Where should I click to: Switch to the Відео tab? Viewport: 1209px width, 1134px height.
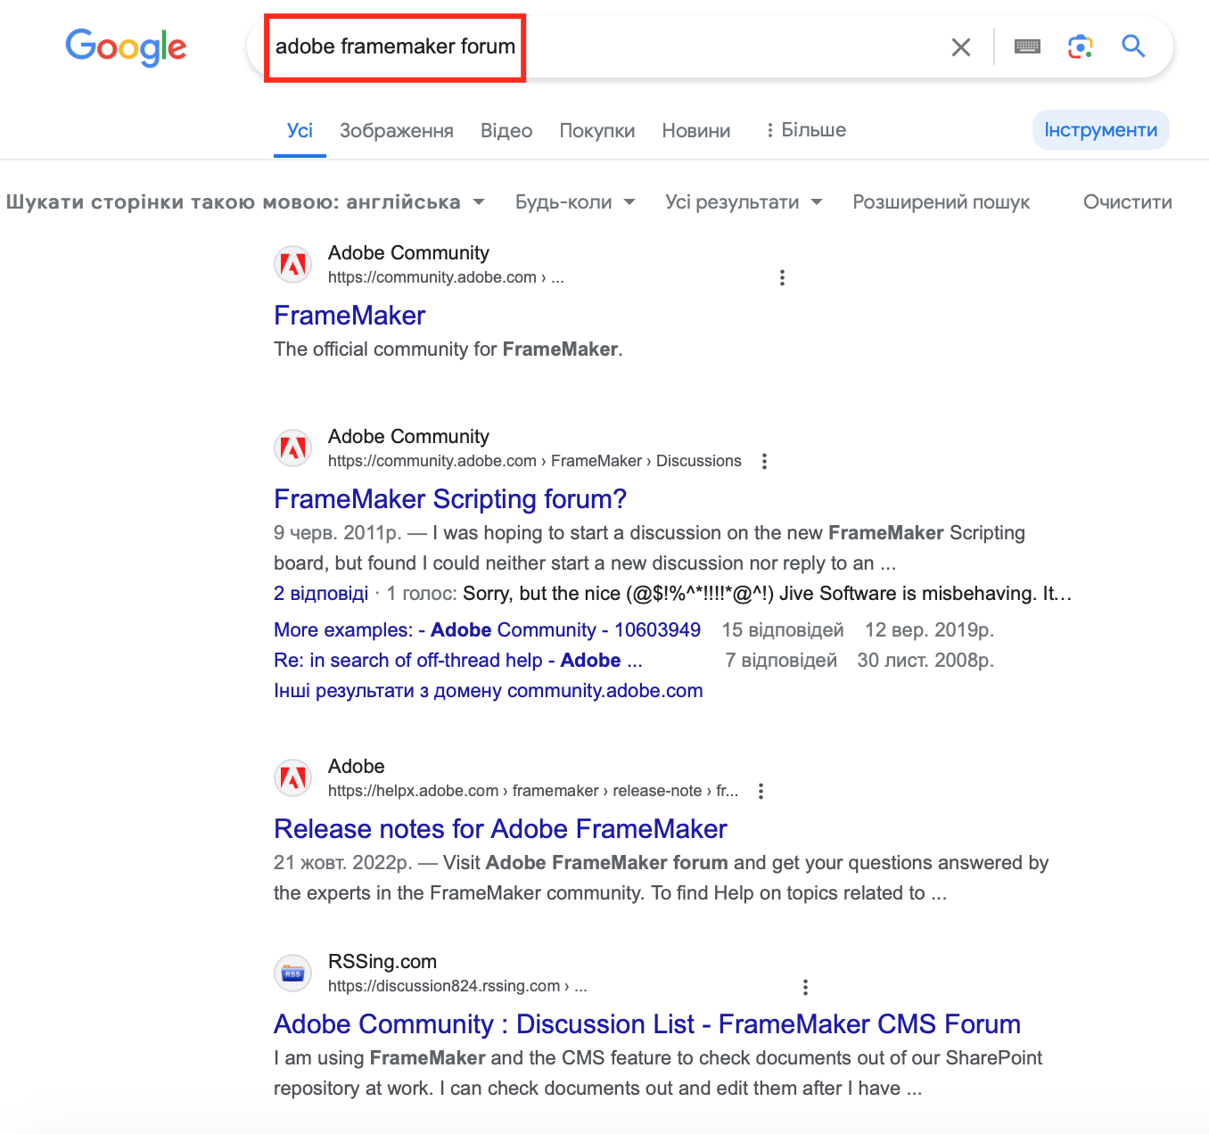(x=506, y=130)
